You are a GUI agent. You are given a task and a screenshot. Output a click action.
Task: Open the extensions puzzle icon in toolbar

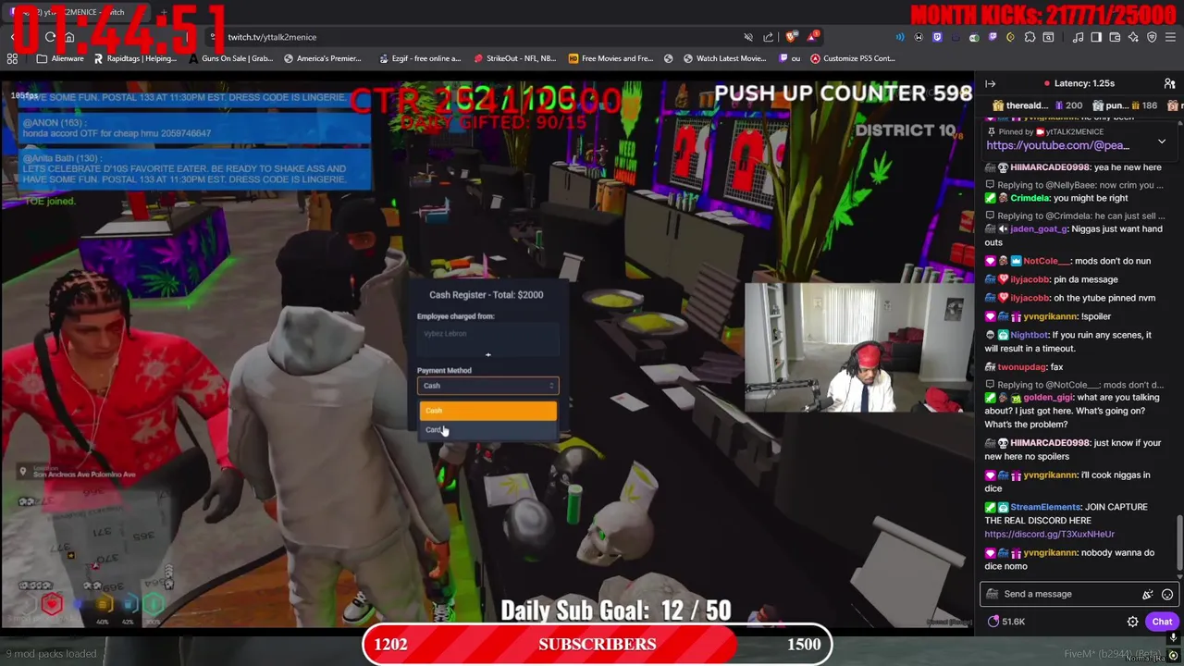[1030, 37]
